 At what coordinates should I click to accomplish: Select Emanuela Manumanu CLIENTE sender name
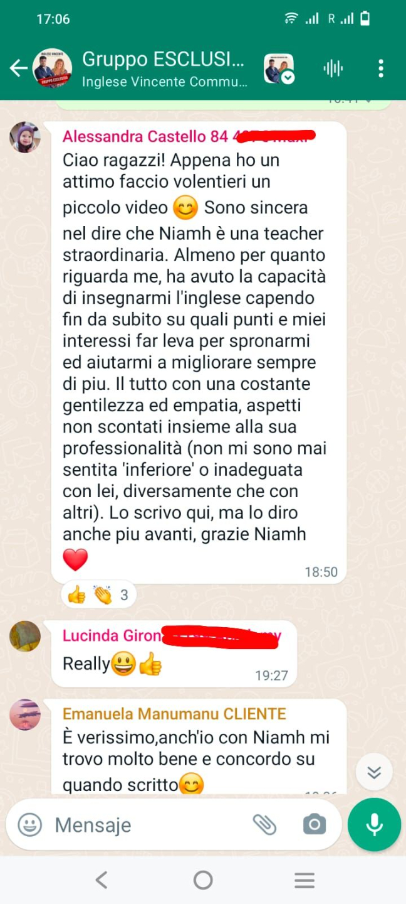point(174,714)
